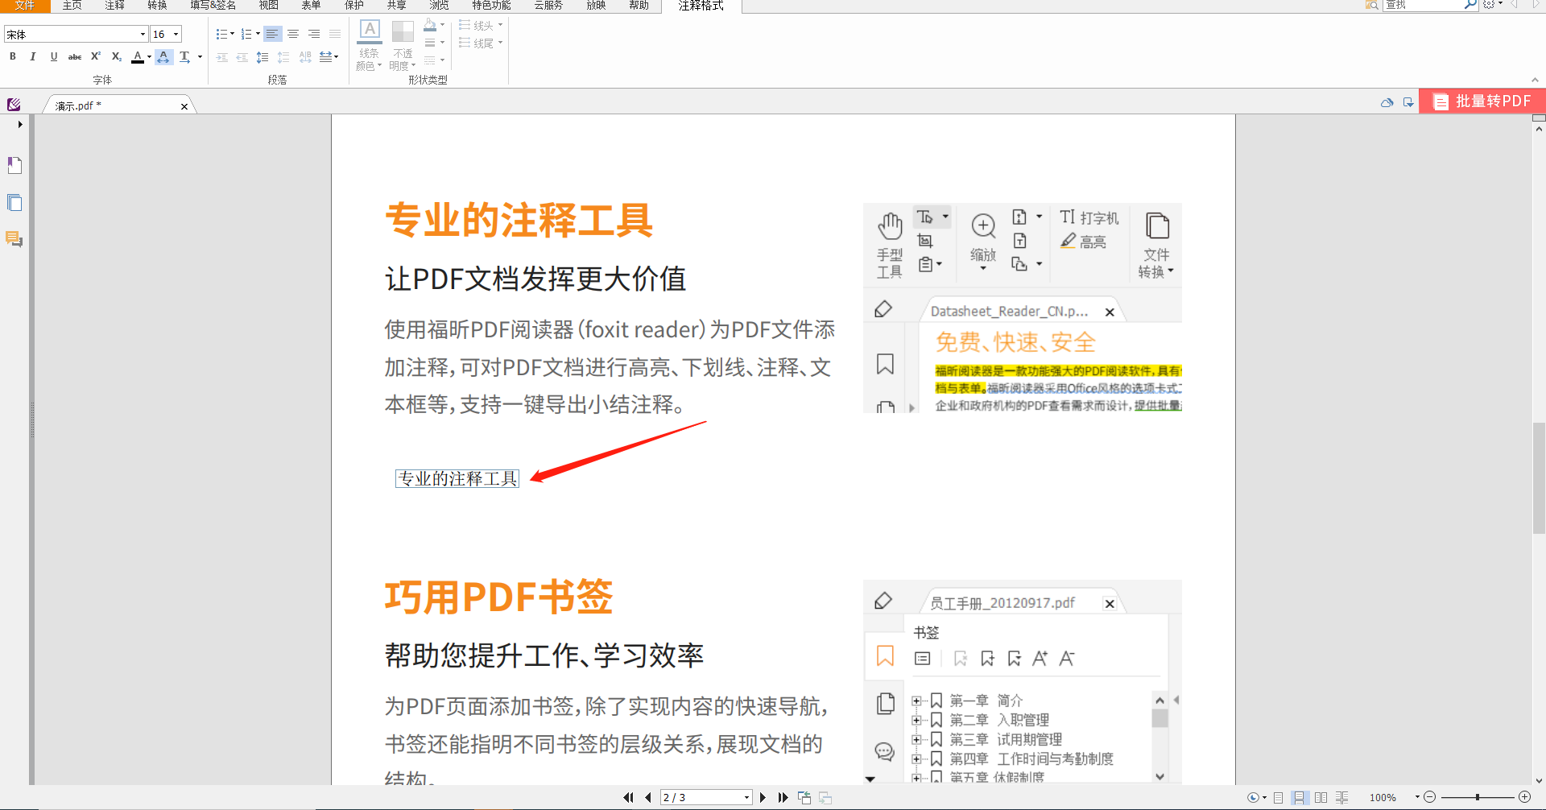1546x810 pixels.
Task: Open the font family dropdown
Action: click(x=142, y=34)
